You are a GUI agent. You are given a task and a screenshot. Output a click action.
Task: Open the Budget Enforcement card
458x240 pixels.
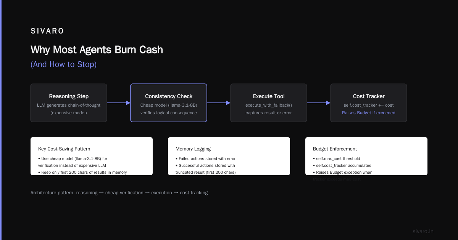point(366,156)
